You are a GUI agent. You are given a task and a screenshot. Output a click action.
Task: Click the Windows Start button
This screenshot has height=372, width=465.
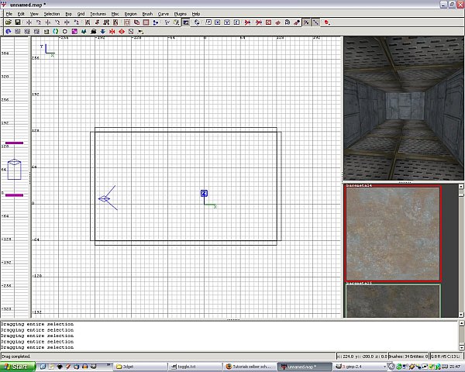click(15, 366)
